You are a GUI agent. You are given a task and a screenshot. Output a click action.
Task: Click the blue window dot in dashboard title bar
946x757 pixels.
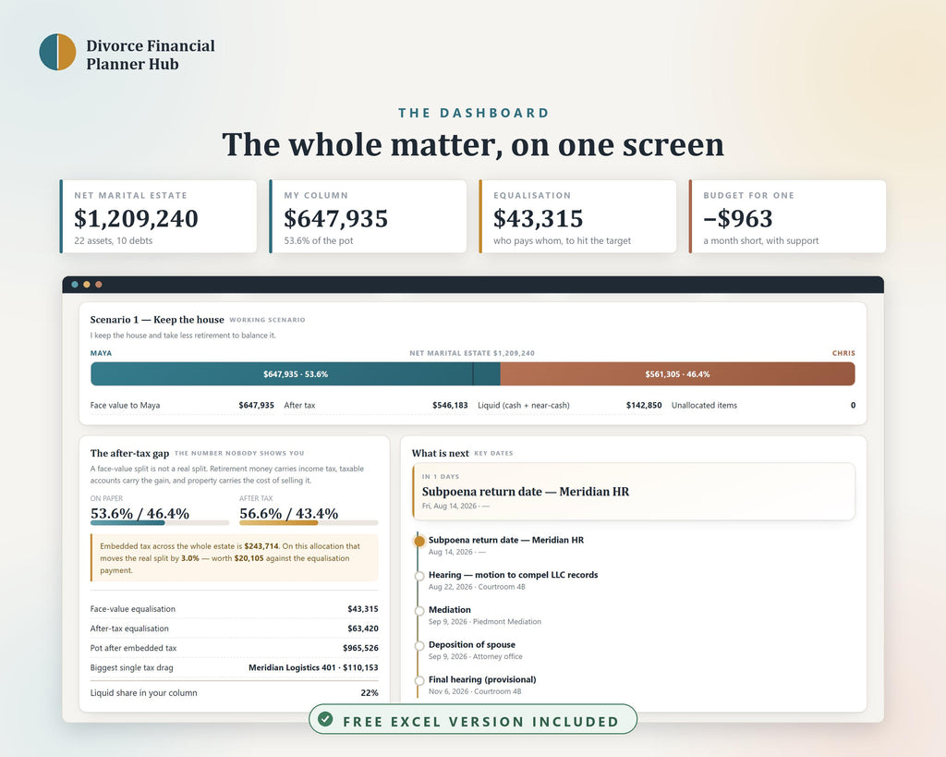[x=75, y=285]
